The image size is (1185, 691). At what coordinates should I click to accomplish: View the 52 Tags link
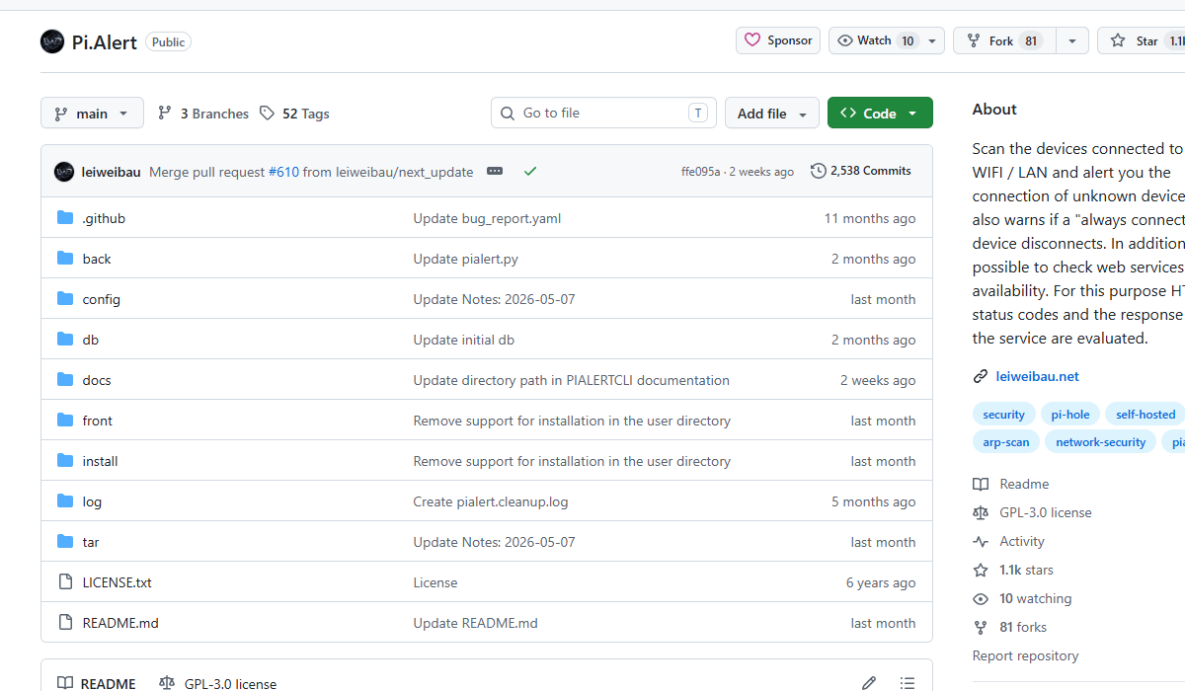click(x=294, y=114)
